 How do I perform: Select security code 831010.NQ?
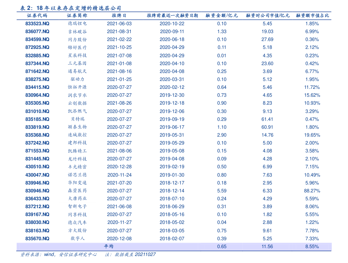37,111
